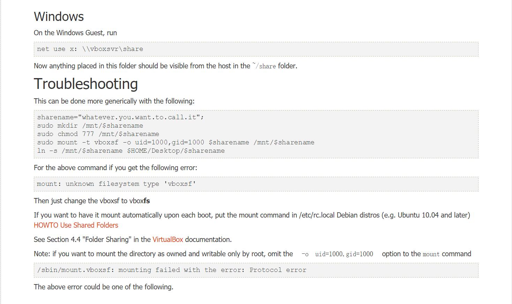Open the HOWTO Use Shared Folders link
This screenshot has height=304, width=512.
tap(76, 225)
